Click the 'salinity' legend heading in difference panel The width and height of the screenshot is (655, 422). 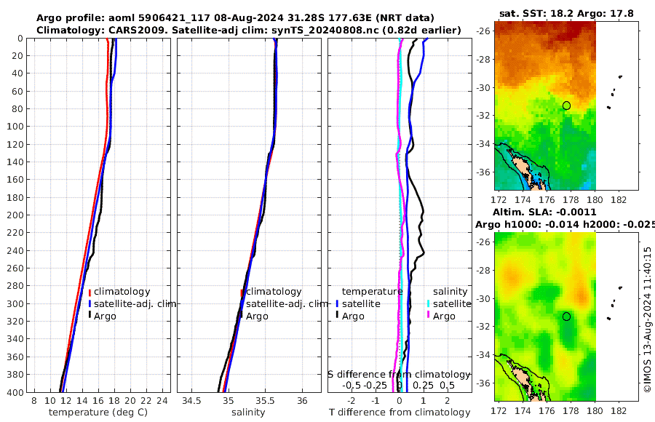450,292
